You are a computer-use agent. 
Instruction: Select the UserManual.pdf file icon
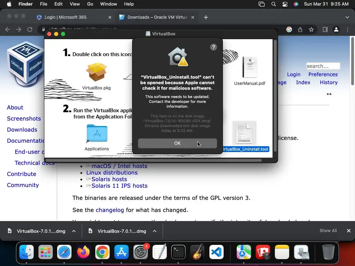[x=250, y=67]
